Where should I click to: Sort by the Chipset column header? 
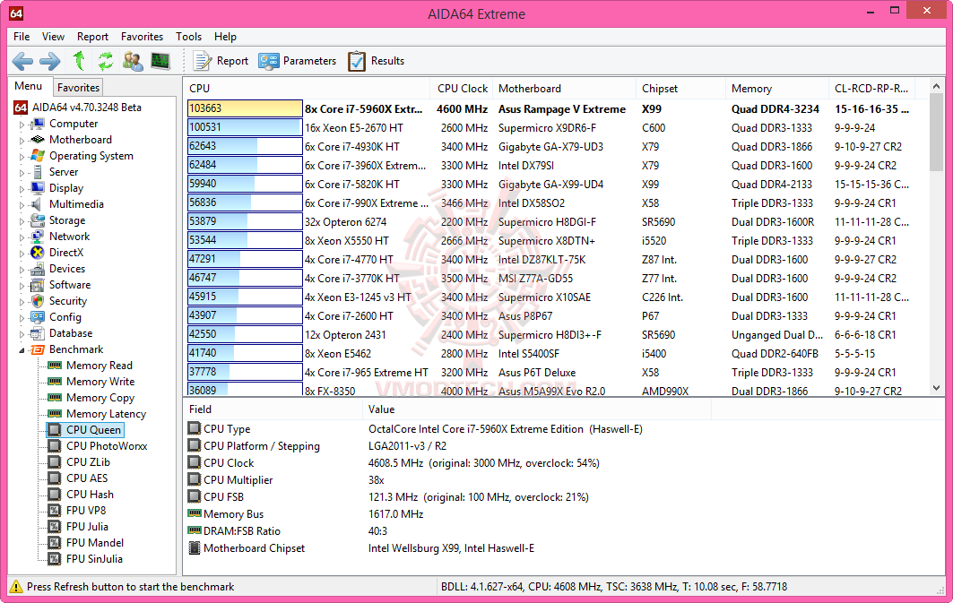click(680, 88)
